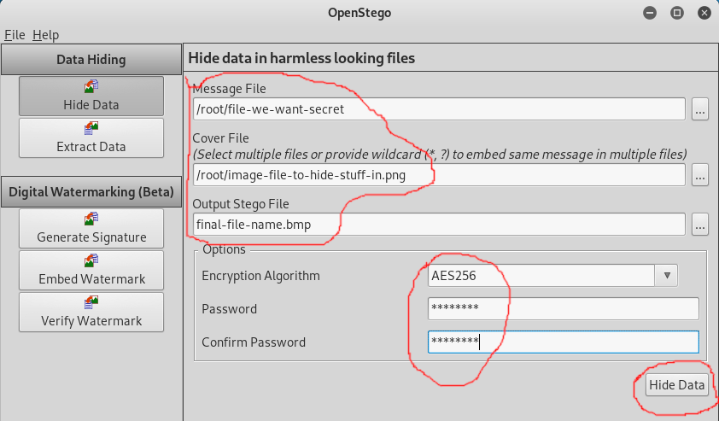Open the Embed Watermark tool

pyautogui.click(x=91, y=270)
